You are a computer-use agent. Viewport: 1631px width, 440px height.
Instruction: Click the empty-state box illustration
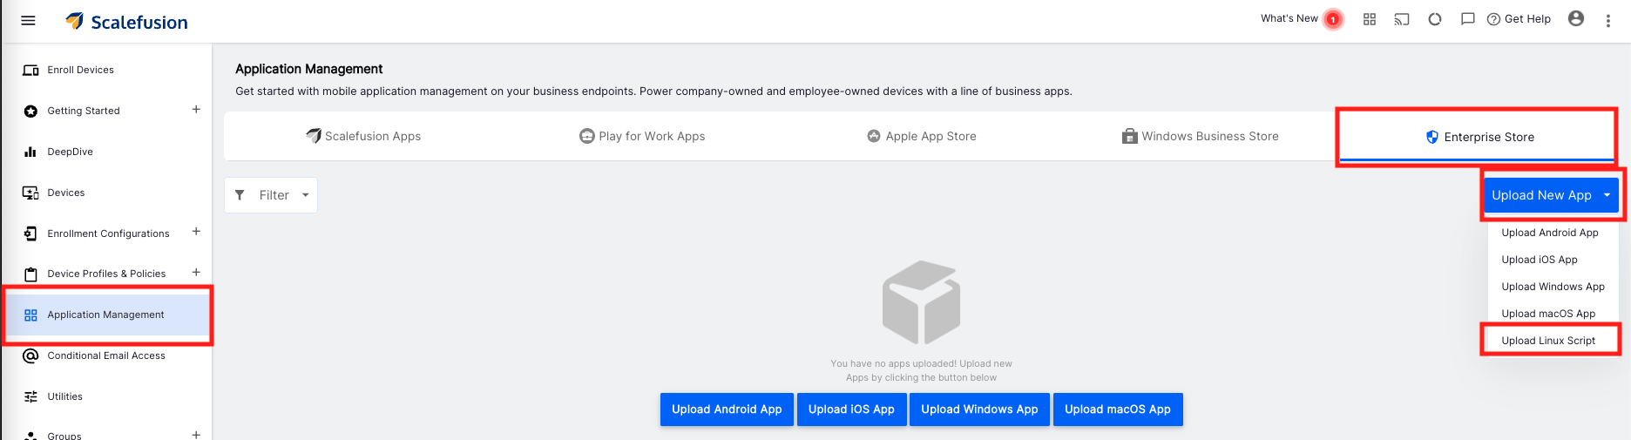pyautogui.click(x=921, y=301)
